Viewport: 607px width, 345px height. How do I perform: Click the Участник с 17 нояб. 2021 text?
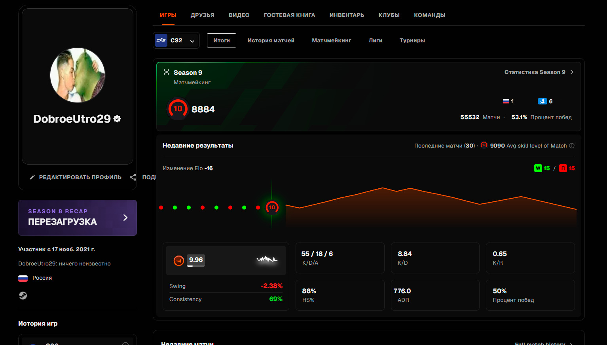point(57,249)
